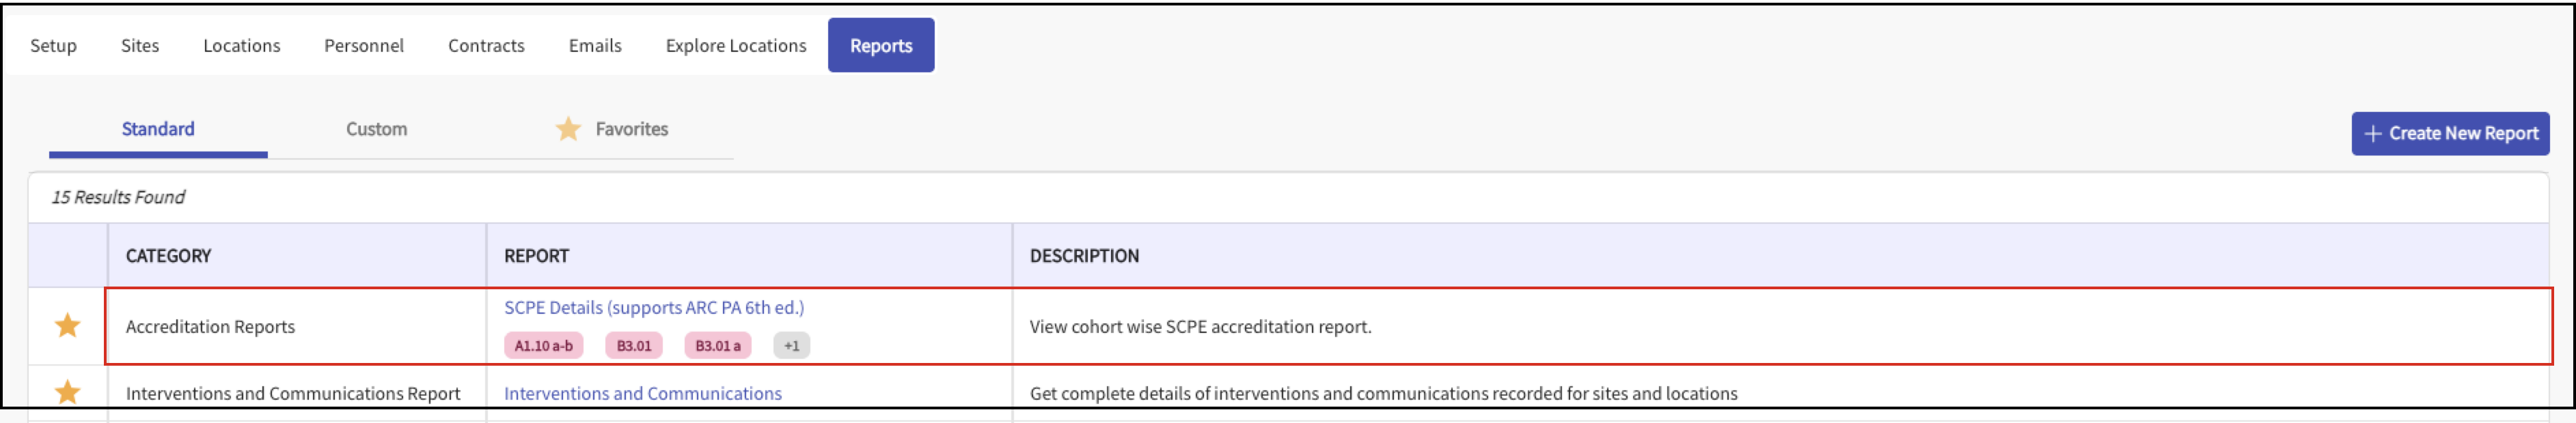Expand the +1 more tags badge
The width and height of the screenshot is (2576, 423).
[791, 345]
